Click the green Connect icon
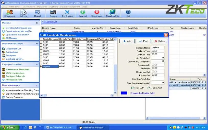Image resolution: width=208 pixels, height=130 pixels. point(83,12)
